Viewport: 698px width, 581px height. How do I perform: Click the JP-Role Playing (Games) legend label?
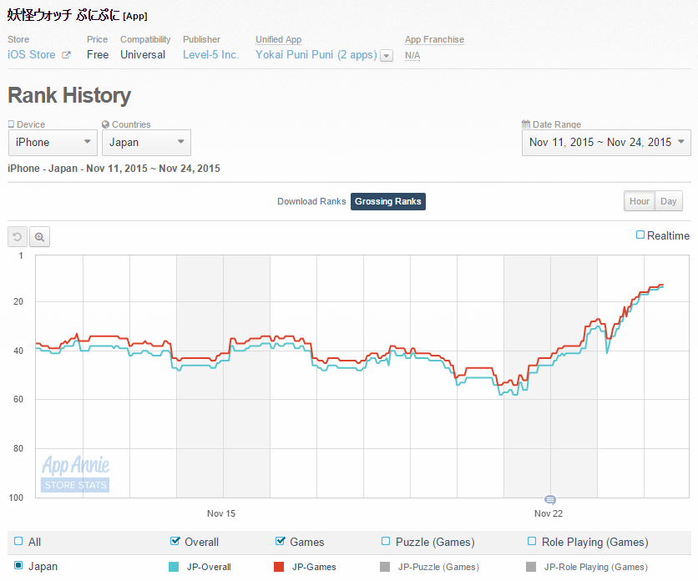click(x=595, y=567)
